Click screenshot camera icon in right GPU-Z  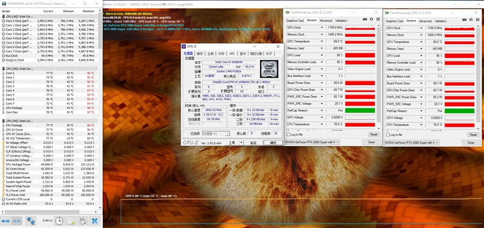(464, 20)
